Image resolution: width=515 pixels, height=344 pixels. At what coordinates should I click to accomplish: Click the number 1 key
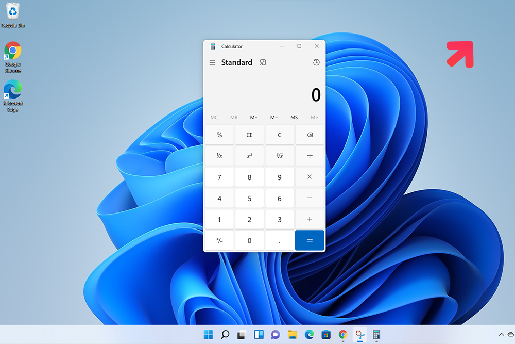219,219
